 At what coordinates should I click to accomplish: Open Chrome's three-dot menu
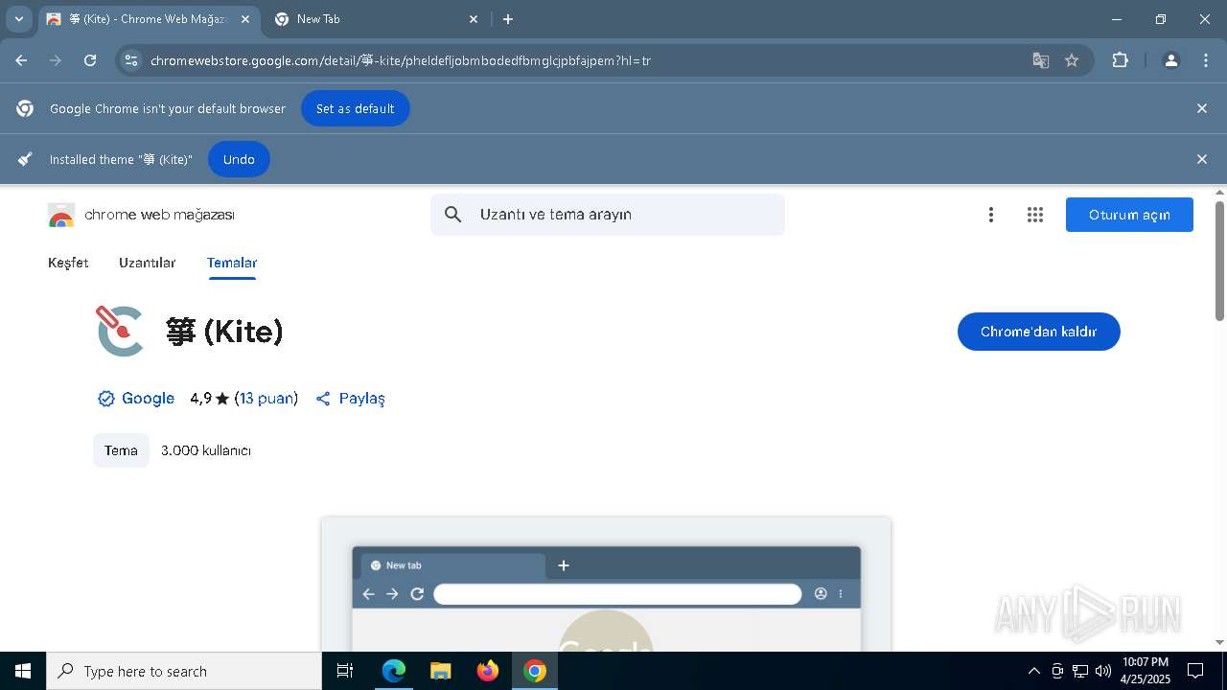tap(1206, 60)
